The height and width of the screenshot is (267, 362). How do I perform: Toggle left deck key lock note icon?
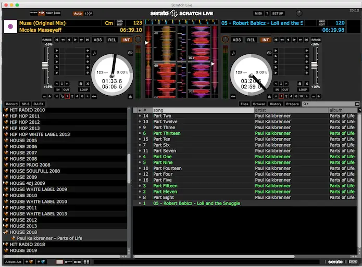click(94, 53)
